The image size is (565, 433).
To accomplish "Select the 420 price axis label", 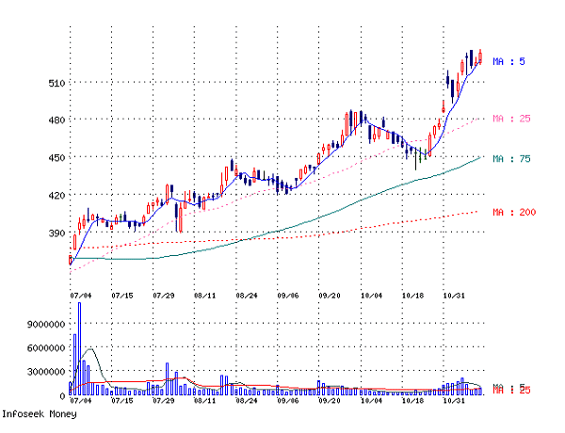I will [x=56, y=196].
